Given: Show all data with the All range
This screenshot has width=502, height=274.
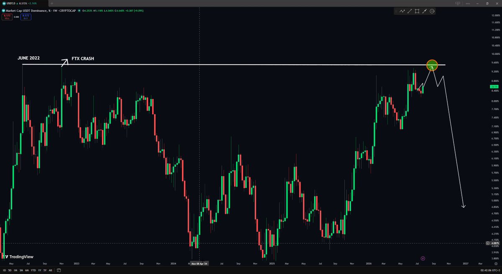Looking at the screenshot, I should 51,271.
